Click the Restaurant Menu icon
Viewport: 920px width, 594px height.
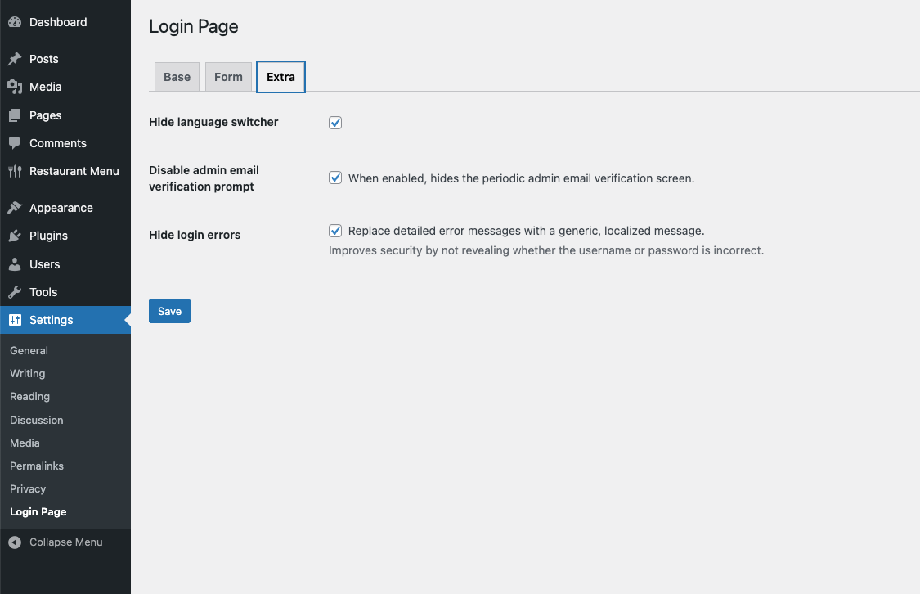pos(15,171)
